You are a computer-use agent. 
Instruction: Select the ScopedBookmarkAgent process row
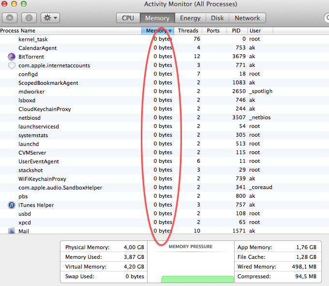click(164, 83)
